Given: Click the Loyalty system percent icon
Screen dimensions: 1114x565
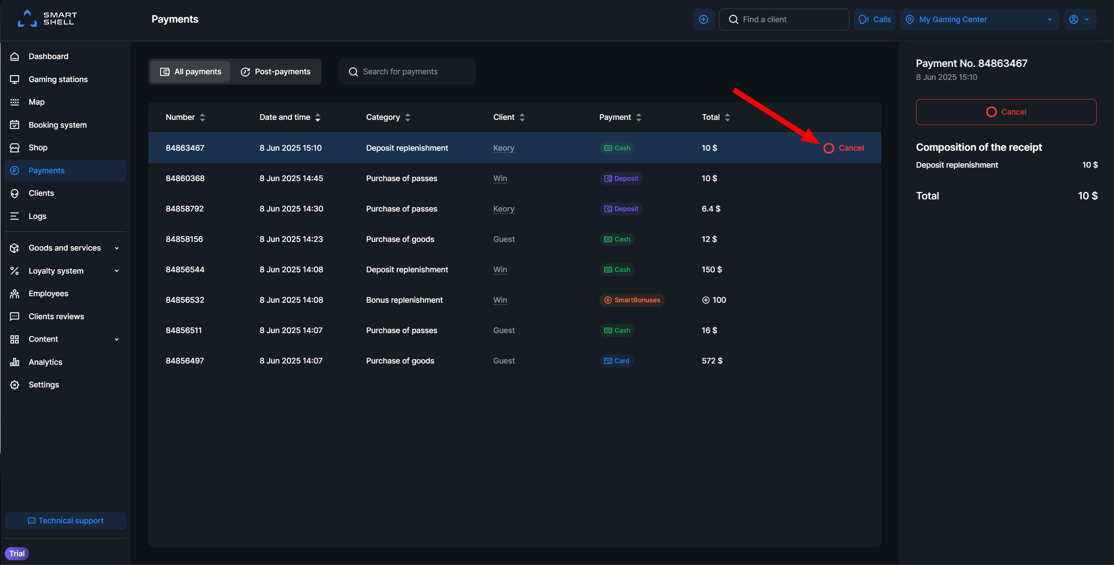Looking at the screenshot, I should point(15,271).
